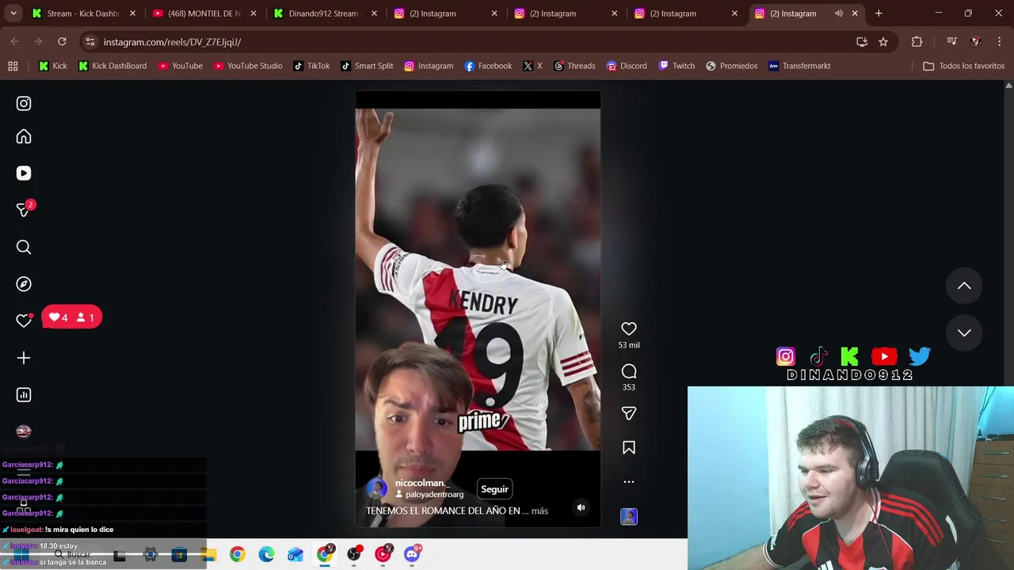
Task: Go to Home feed in Instagram sidebar
Action: 24,137
